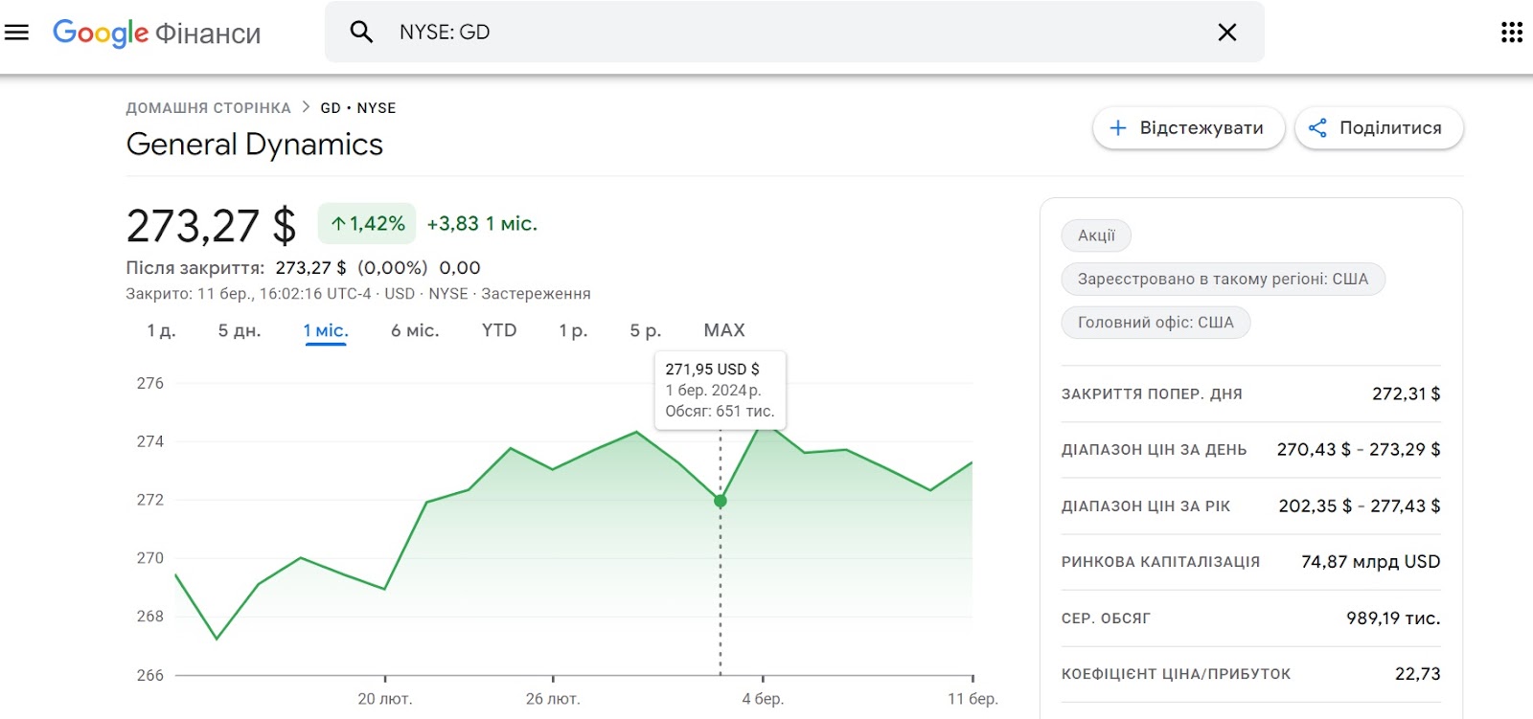Select the 1 р. chart range
1533x719 pixels.
pyautogui.click(x=573, y=330)
